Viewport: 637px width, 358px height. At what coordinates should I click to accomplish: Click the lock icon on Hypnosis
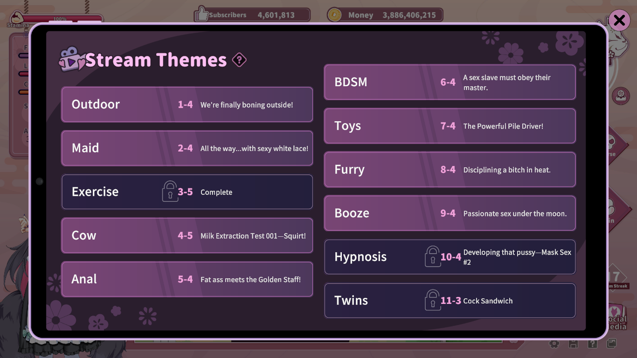(x=433, y=256)
